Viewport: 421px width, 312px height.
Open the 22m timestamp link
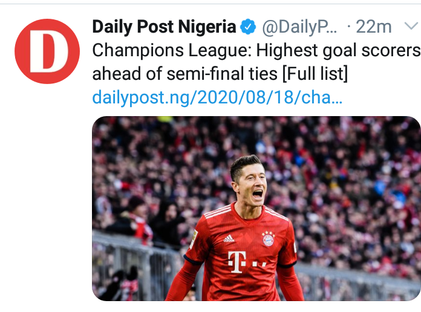[373, 27]
